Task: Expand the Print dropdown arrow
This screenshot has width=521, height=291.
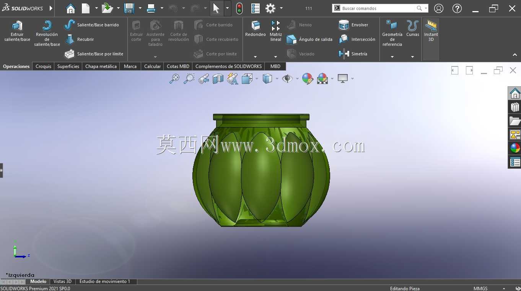Action: tap(162, 8)
